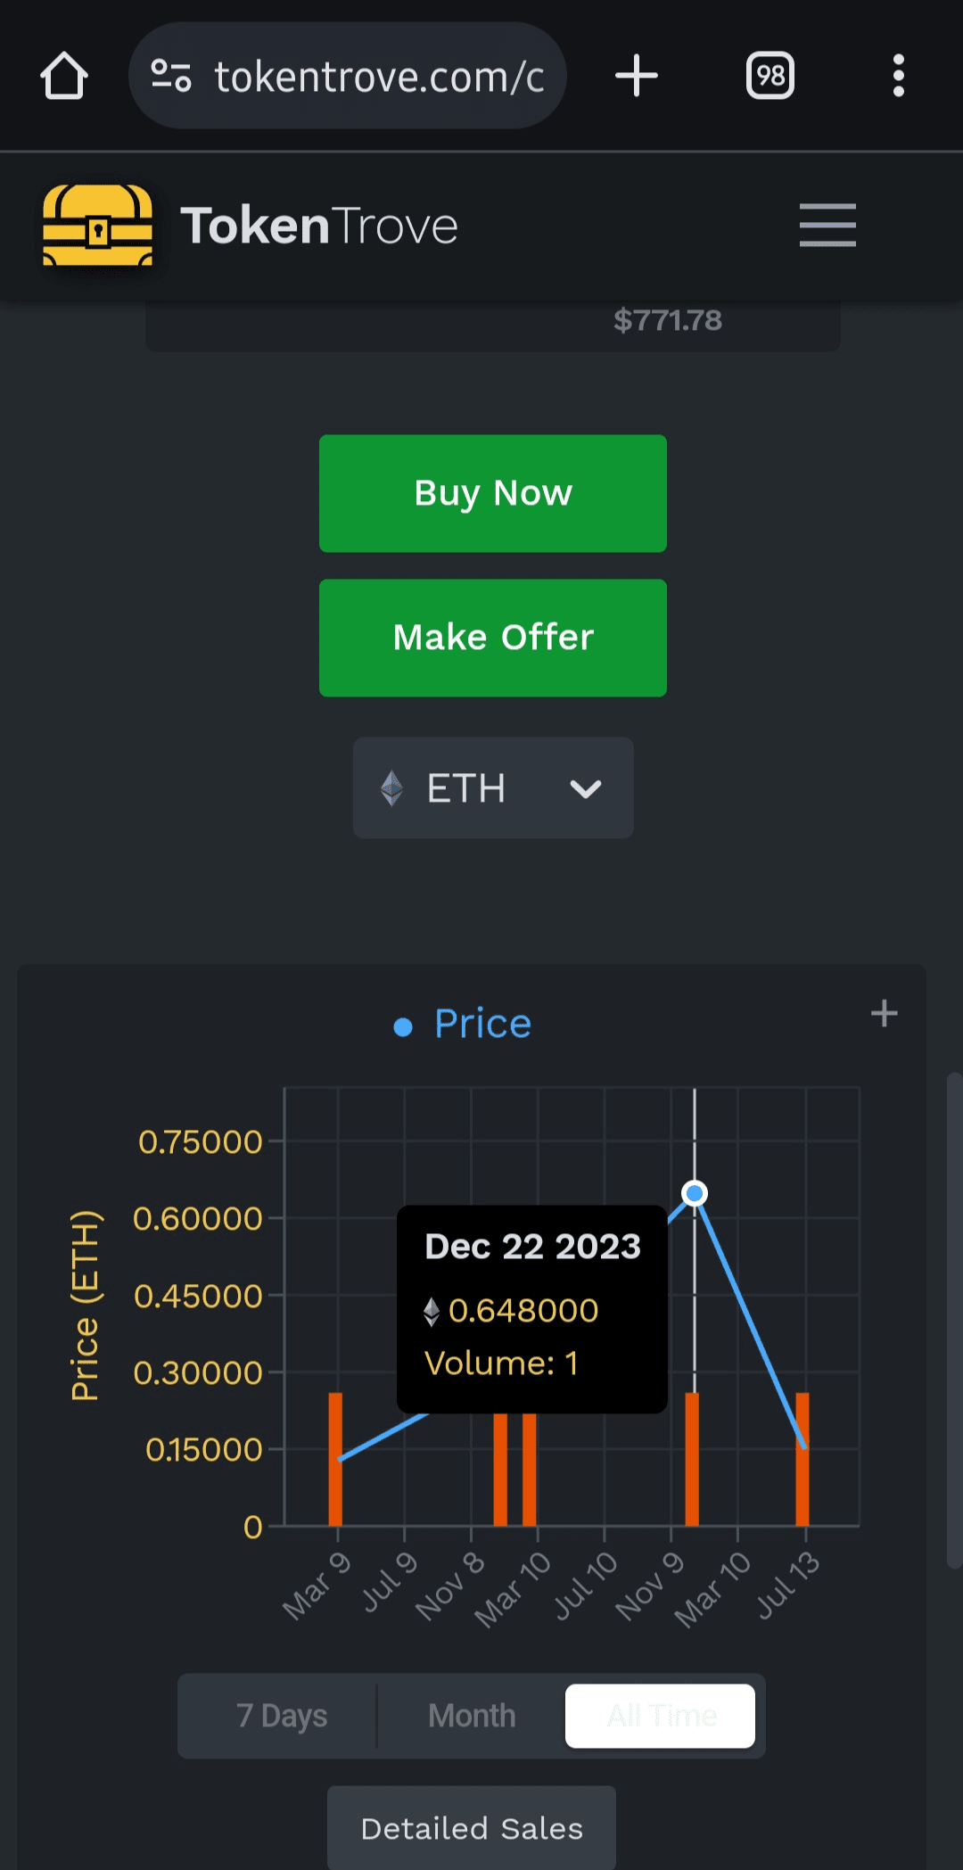963x1870 pixels.
Task: Select the Month range
Action: pyautogui.click(x=472, y=1716)
